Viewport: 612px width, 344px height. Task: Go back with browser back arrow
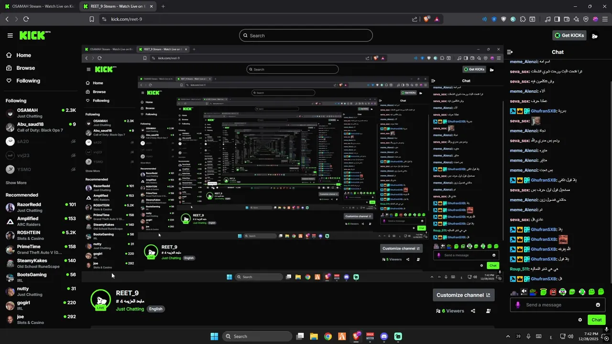(x=7, y=19)
